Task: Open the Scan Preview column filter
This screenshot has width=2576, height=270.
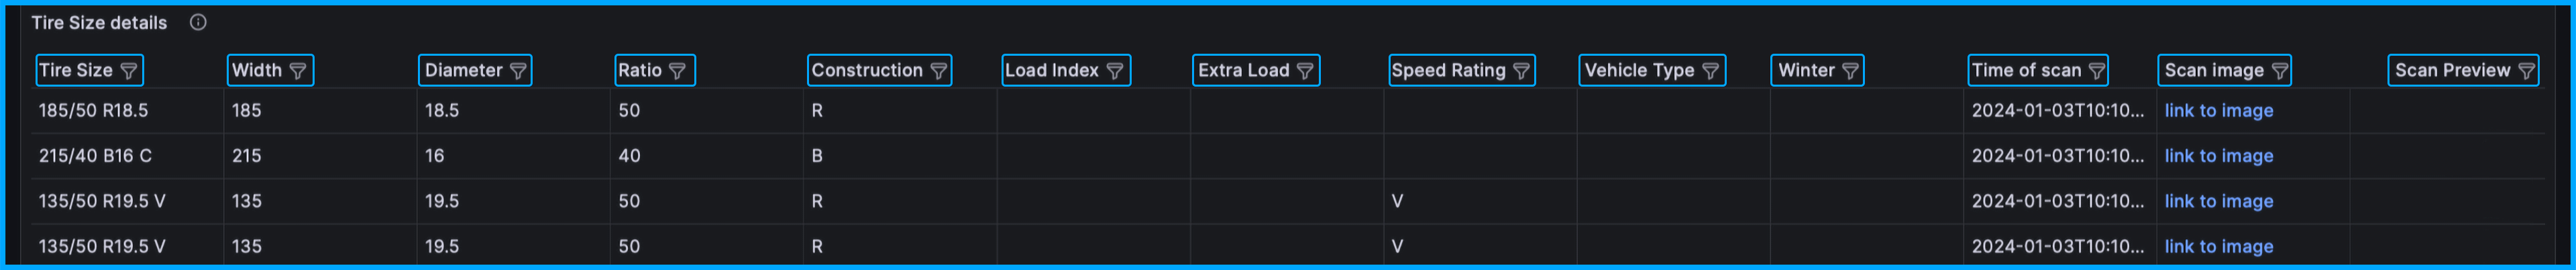Action: tap(2527, 71)
